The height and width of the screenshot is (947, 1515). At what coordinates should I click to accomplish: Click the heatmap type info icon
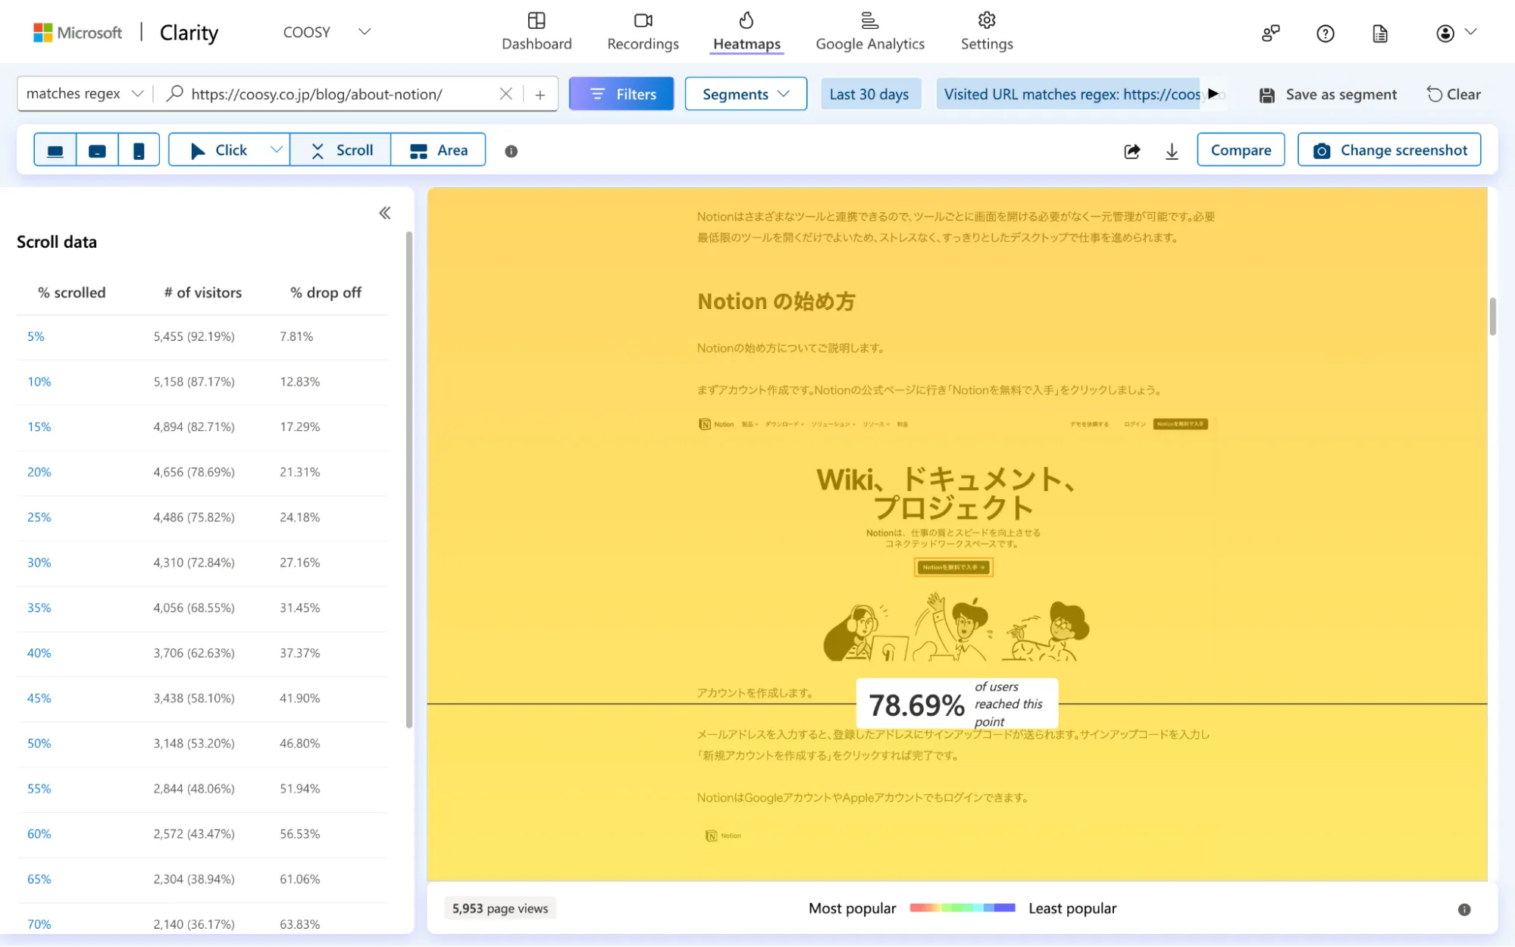[x=512, y=152]
